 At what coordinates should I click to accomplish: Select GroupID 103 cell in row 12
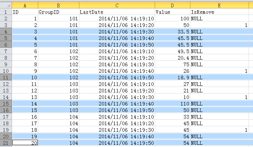tap(59, 84)
